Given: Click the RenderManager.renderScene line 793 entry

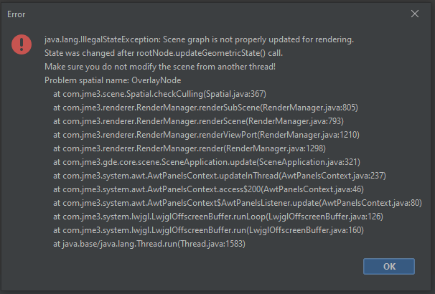Looking at the screenshot, I should click(x=198, y=121).
